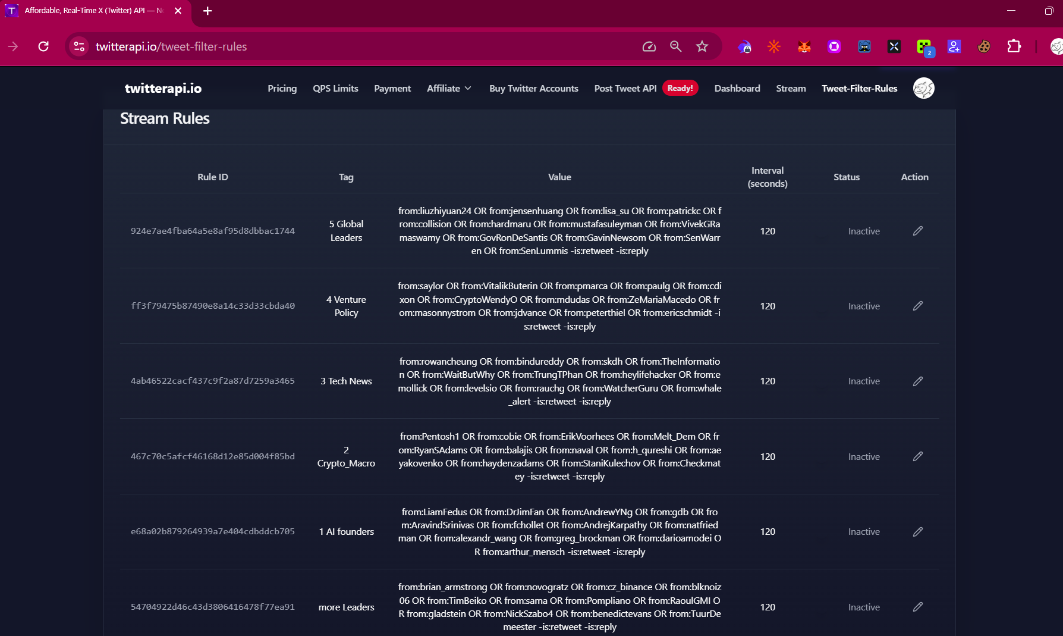
Task: Edit the 4 Venture Policy rule
Action: coord(918,306)
